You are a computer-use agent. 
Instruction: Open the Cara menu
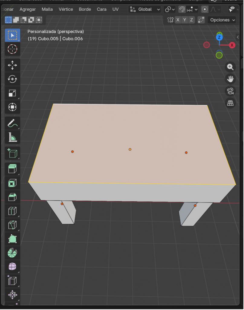pyautogui.click(x=102, y=9)
